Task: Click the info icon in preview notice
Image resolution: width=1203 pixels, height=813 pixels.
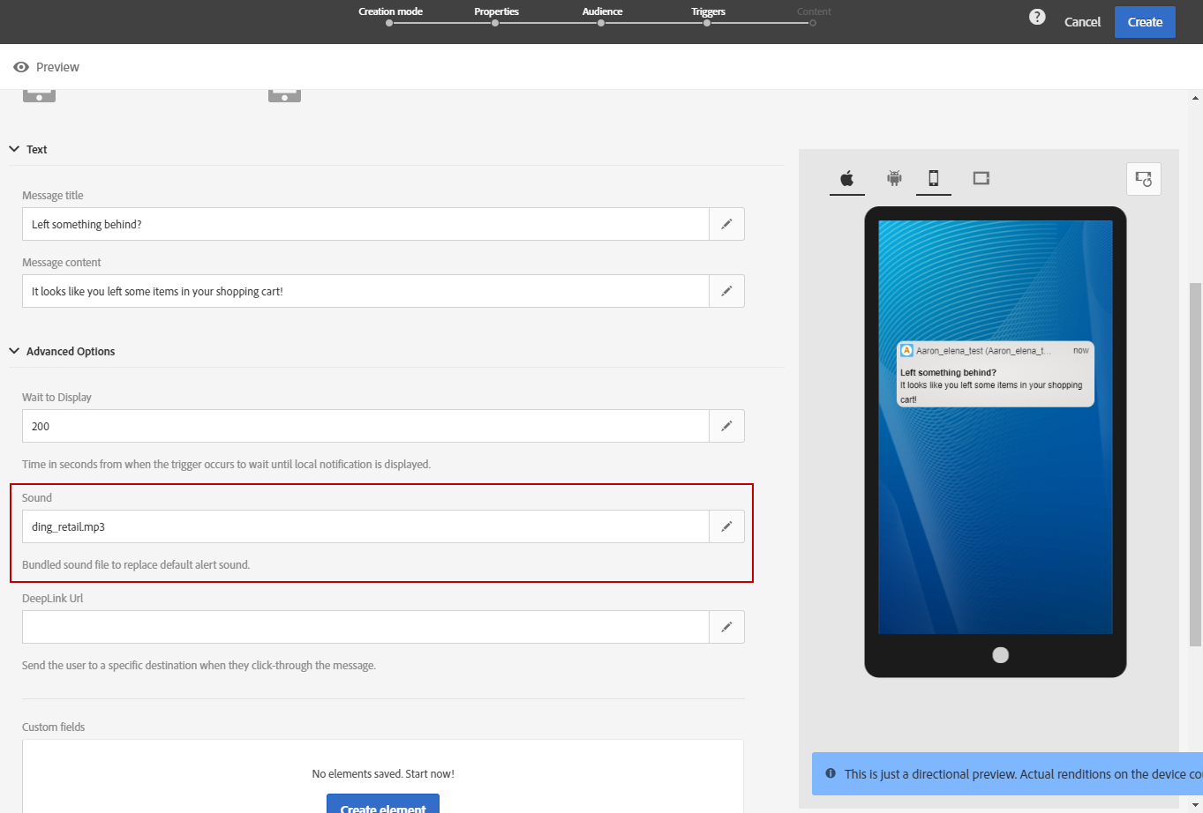Action: pos(831,773)
